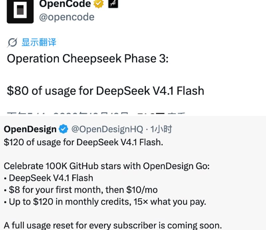The image size is (266, 230).
Task: Click the '$80 of usage' tweet line
Action: 105,91
